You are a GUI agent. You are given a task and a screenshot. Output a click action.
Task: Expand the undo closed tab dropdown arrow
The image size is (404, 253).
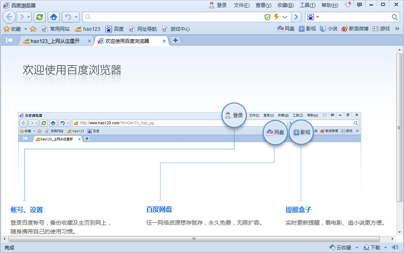click(x=76, y=17)
